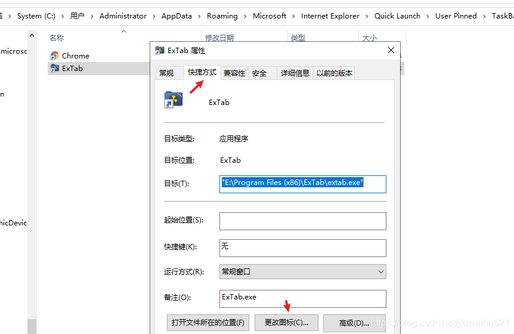Click AppData in the address bar
Image resolution: width=514 pixels, height=334 pixels.
click(177, 16)
